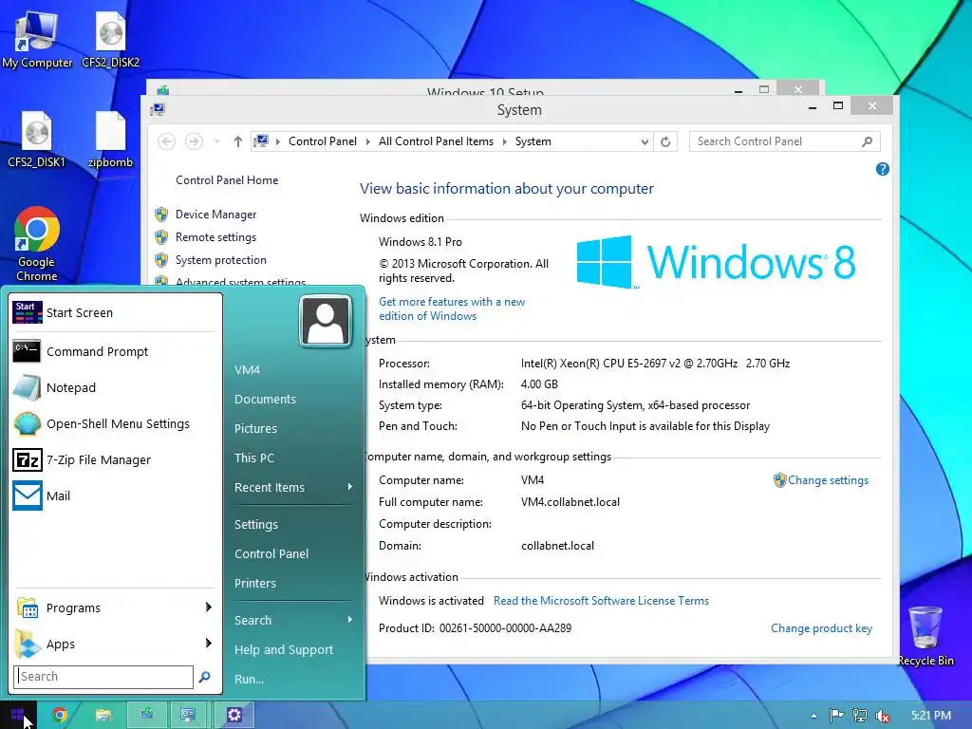Viewport: 972px width, 729px height.
Task: Click the Start button on taskbar
Action: coord(18,716)
